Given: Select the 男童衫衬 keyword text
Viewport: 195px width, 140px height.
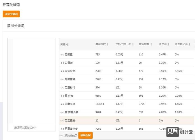Looking at the screenshot, I should [x=70, y=88].
